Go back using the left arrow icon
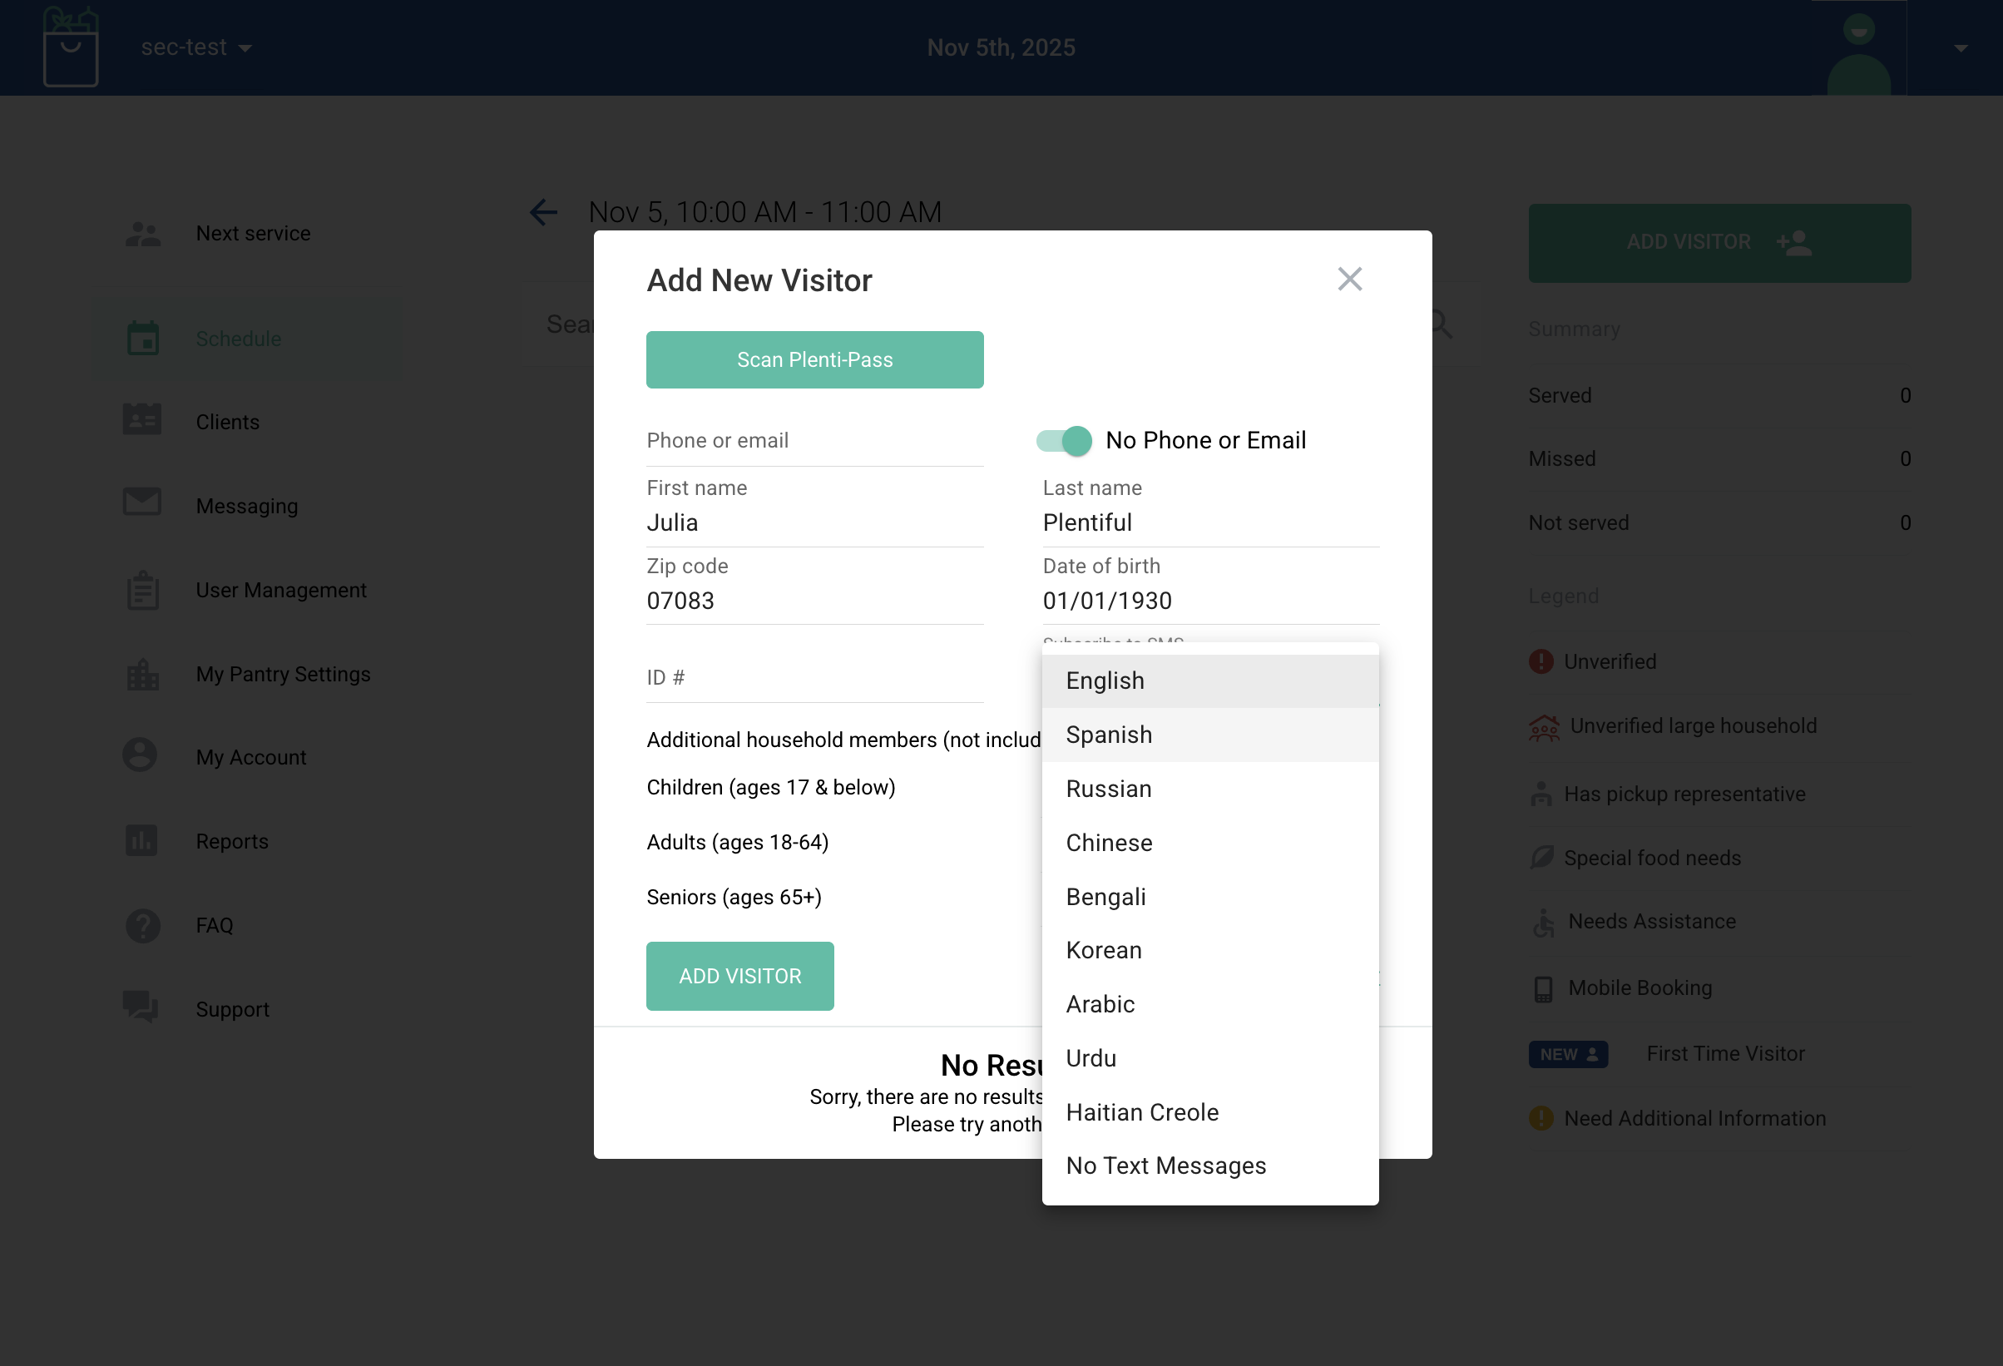 543,212
